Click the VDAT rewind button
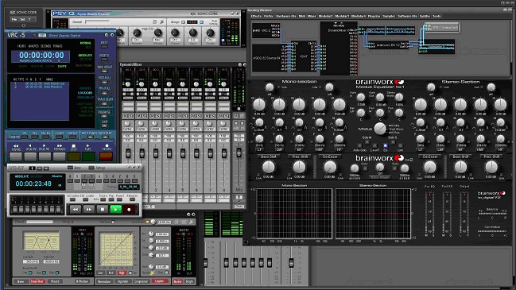 pyautogui.click(x=76, y=210)
